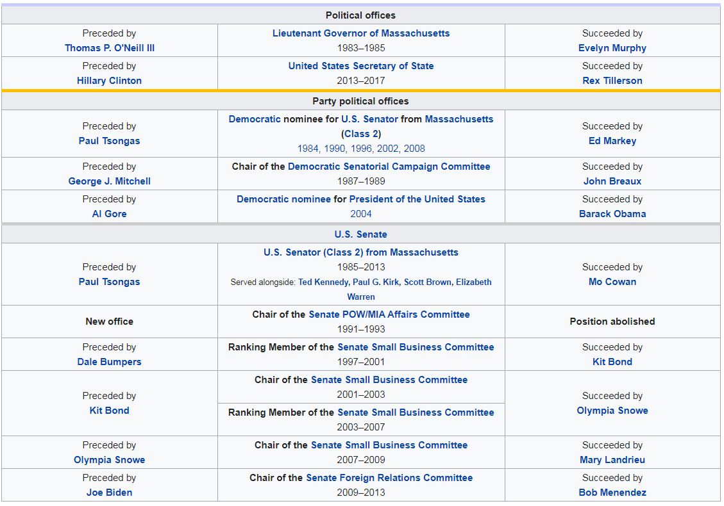The width and height of the screenshot is (724, 506).
Task: Select the Position abolished cell text
Action: pos(612,322)
